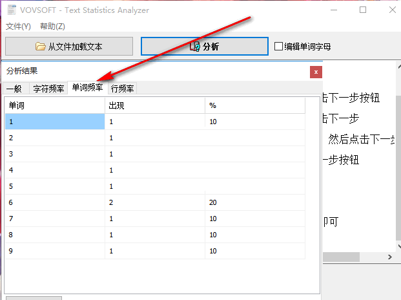Viewport: 401px width, 300px height.
Task: Switch to the 一般 tab
Action: click(16, 89)
